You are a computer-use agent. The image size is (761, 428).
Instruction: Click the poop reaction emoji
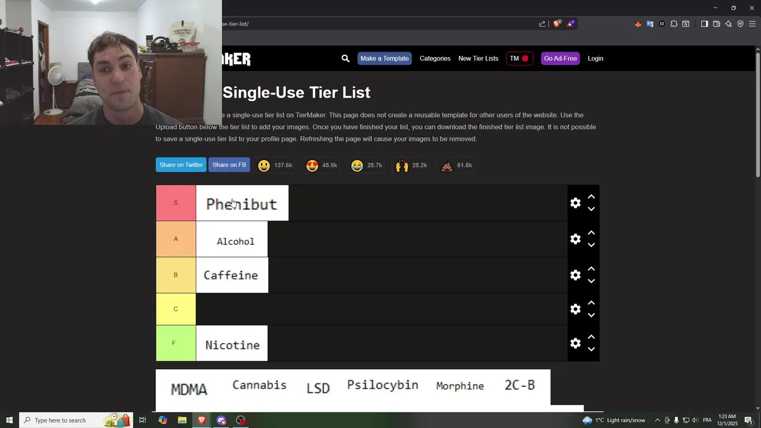click(x=446, y=165)
